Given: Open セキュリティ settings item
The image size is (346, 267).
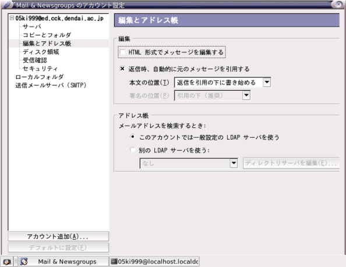Looking at the screenshot, I should point(40,69).
